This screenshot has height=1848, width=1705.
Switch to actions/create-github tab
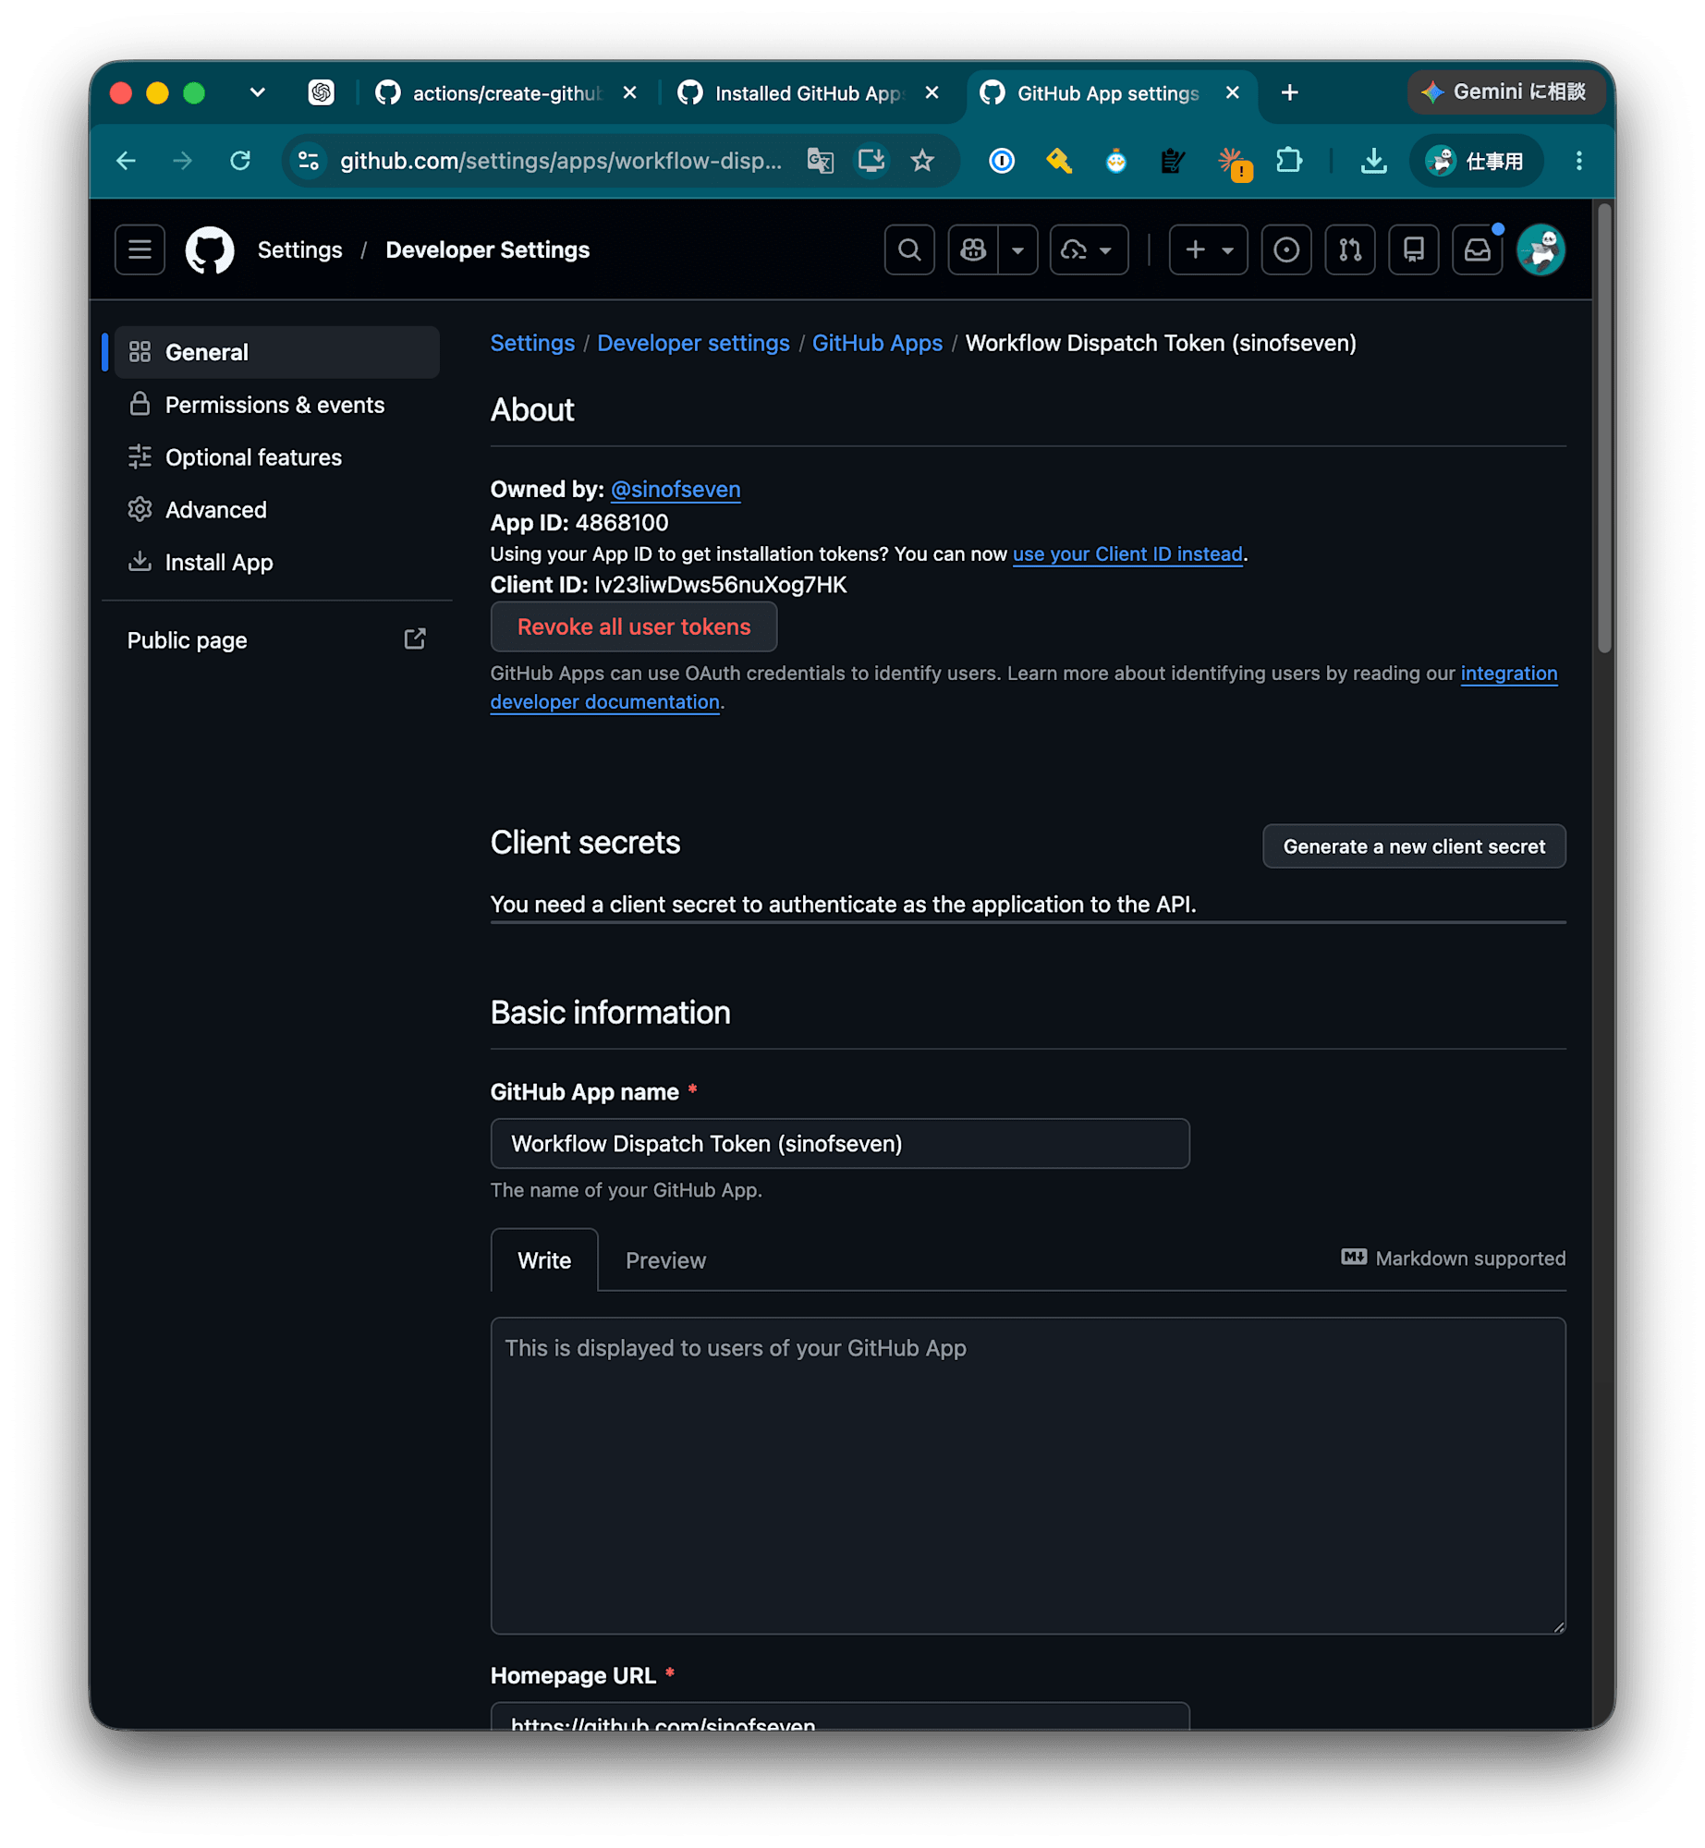click(x=506, y=92)
